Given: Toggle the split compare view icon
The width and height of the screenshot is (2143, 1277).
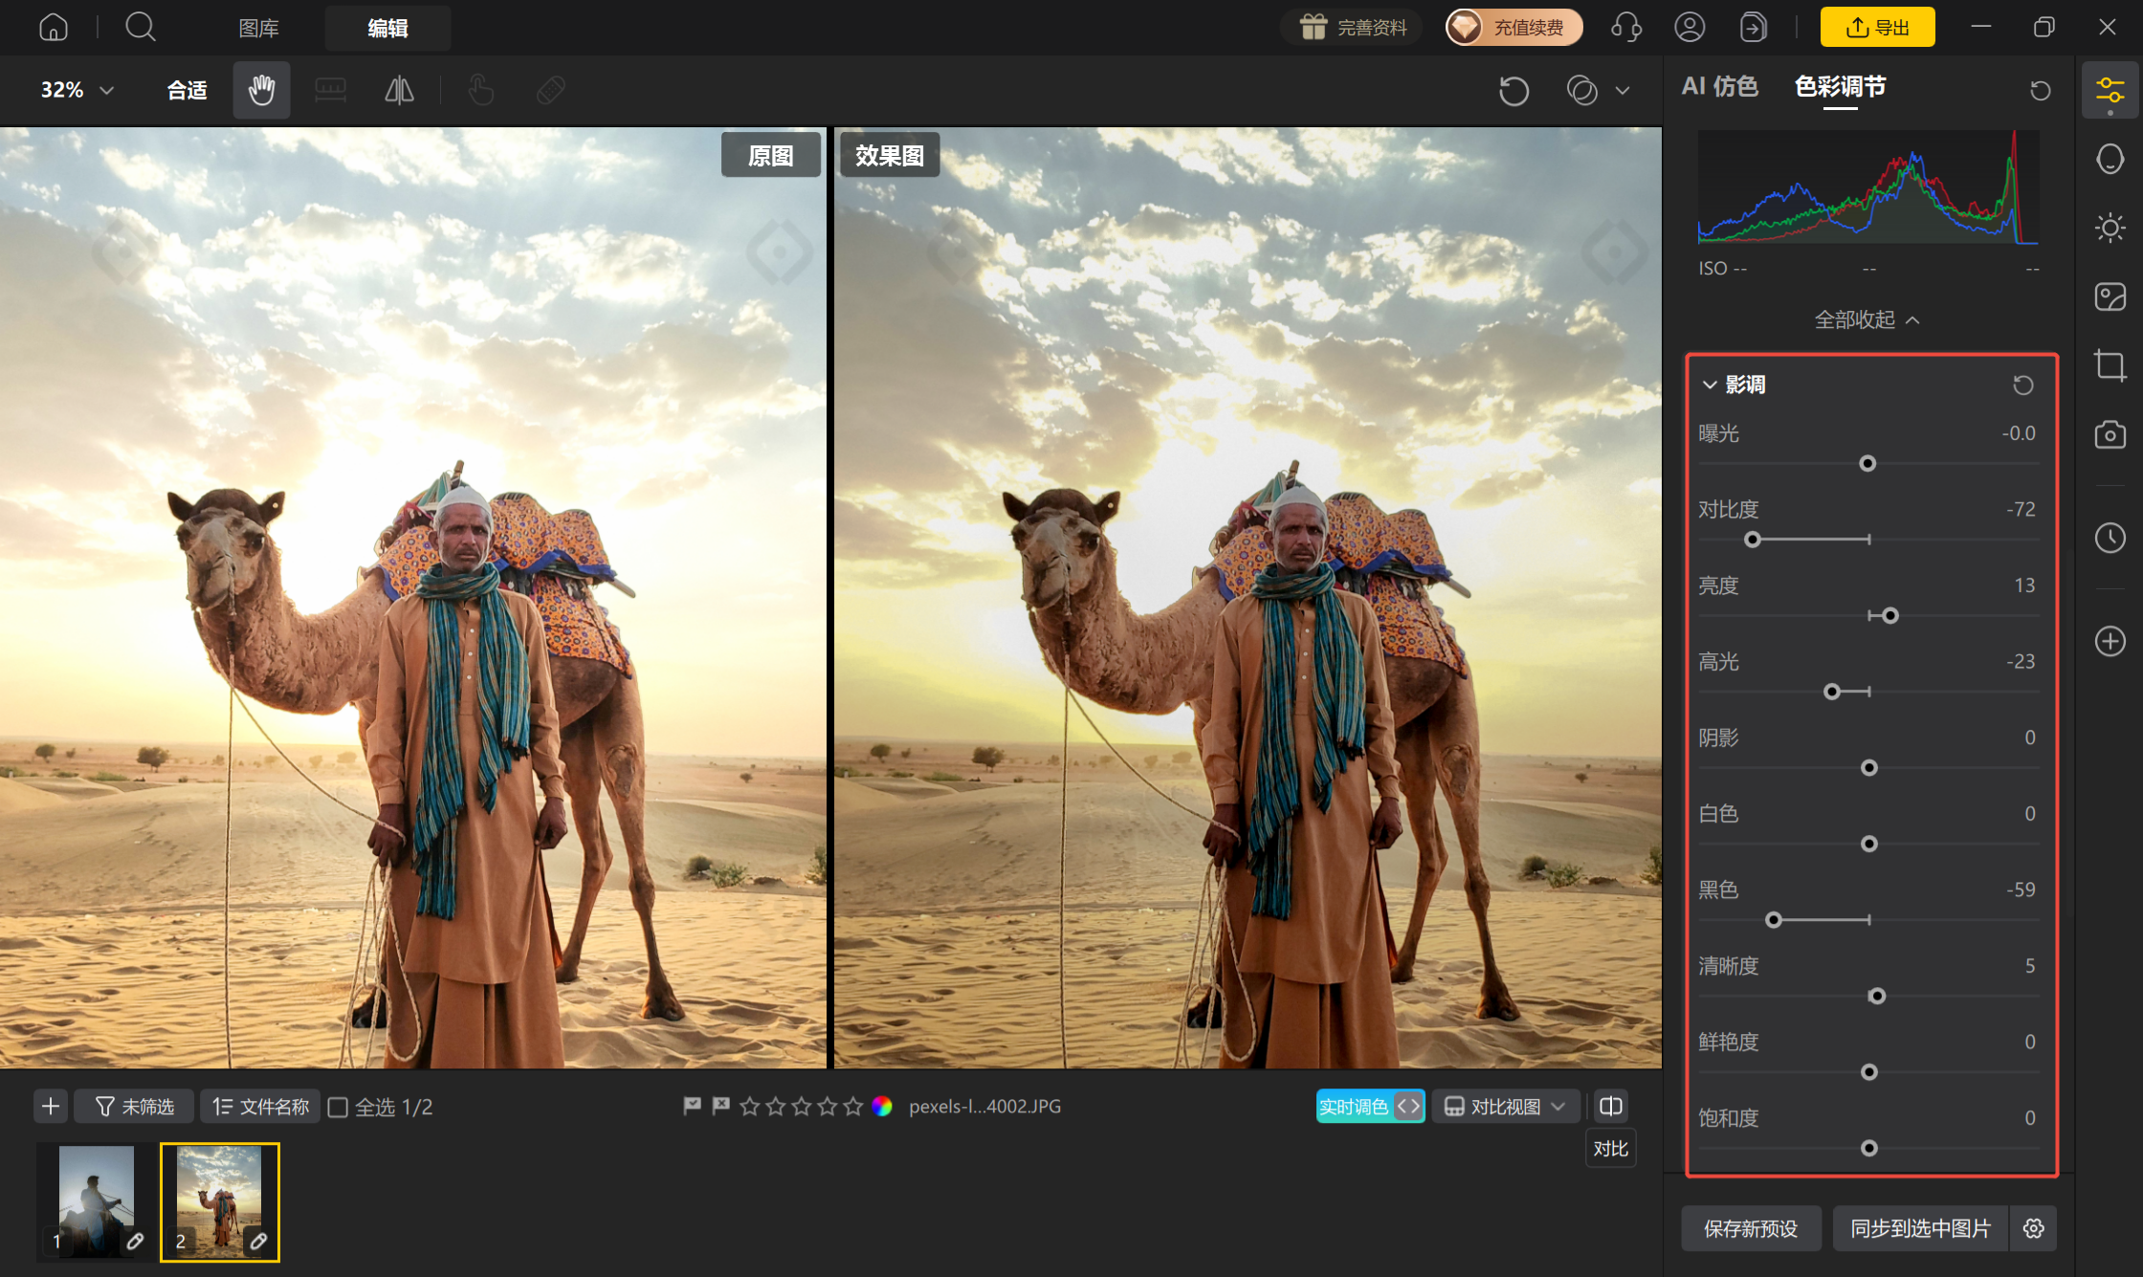Looking at the screenshot, I should 1611,1106.
